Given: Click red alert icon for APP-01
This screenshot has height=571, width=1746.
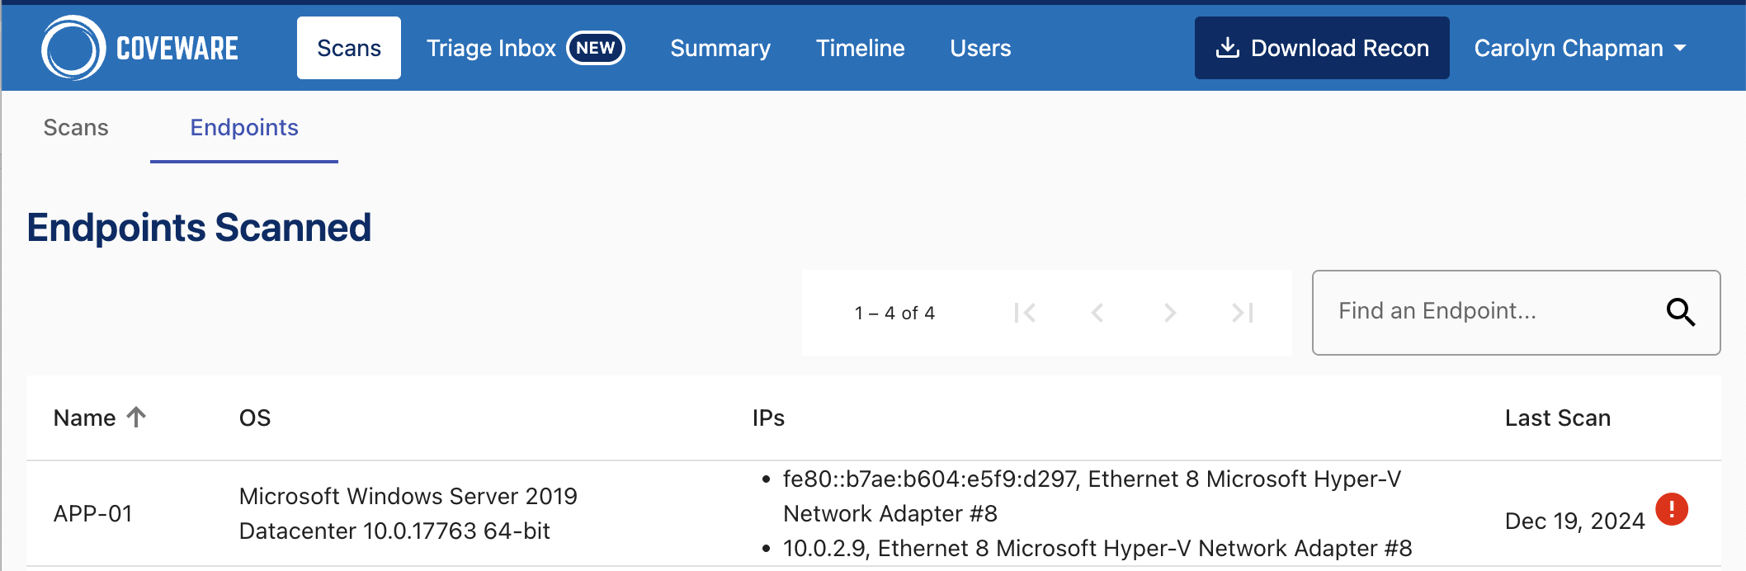Looking at the screenshot, I should (x=1671, y=509).
